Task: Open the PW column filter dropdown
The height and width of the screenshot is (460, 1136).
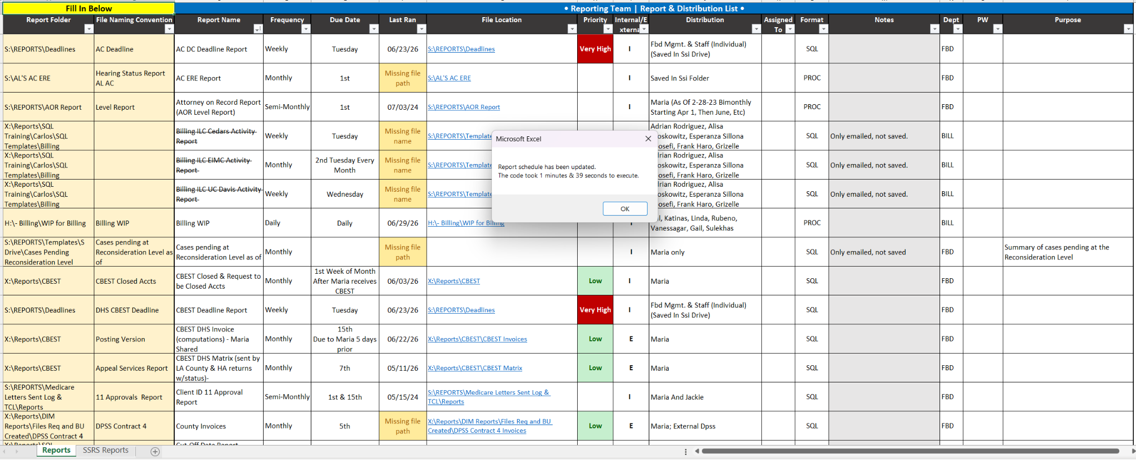Action: pos(998,29)
